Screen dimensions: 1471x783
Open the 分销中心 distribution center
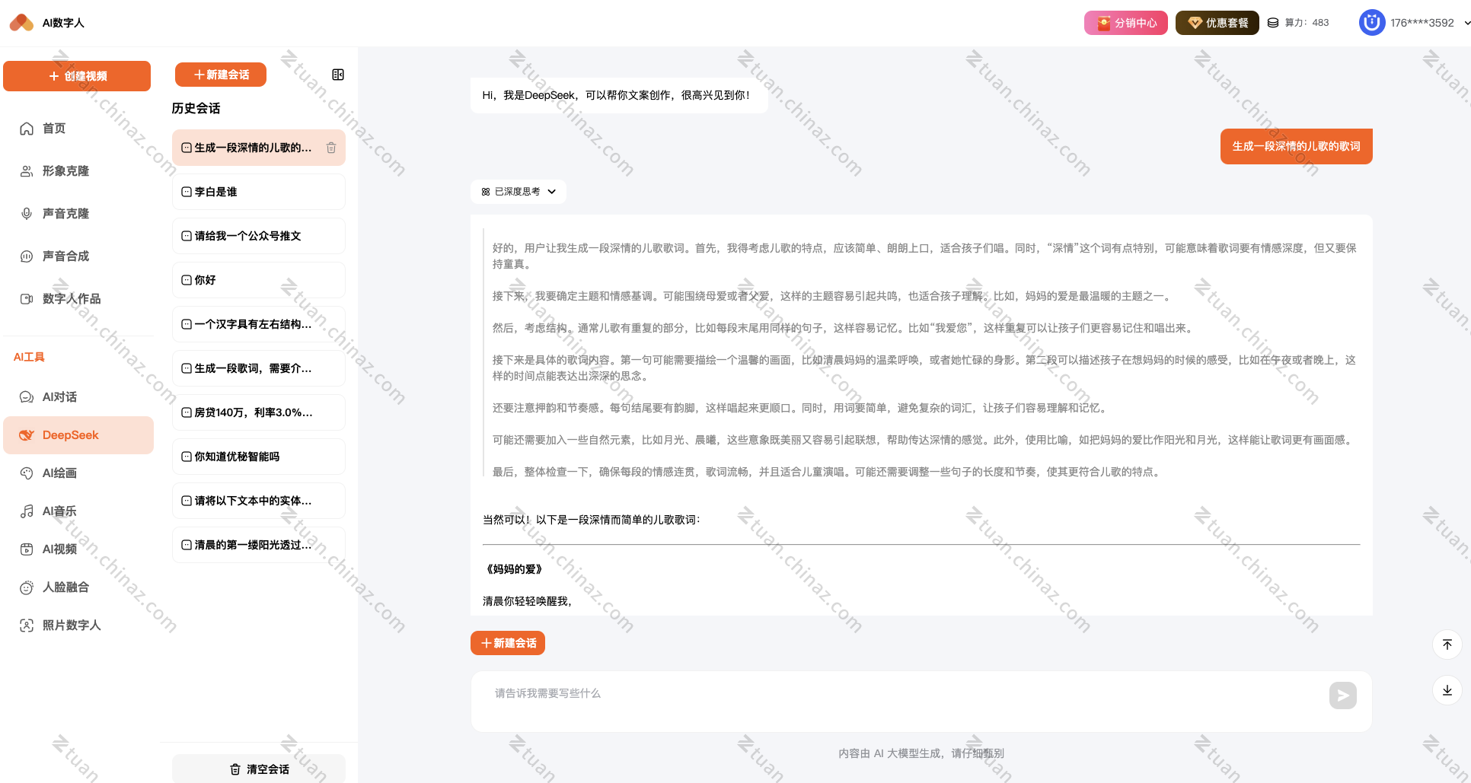1125,23
